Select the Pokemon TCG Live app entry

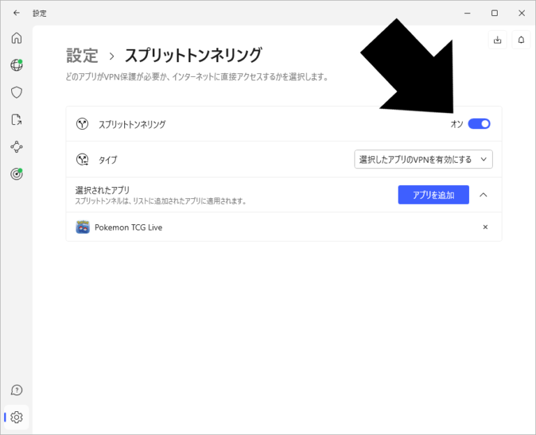pos(128,227)
